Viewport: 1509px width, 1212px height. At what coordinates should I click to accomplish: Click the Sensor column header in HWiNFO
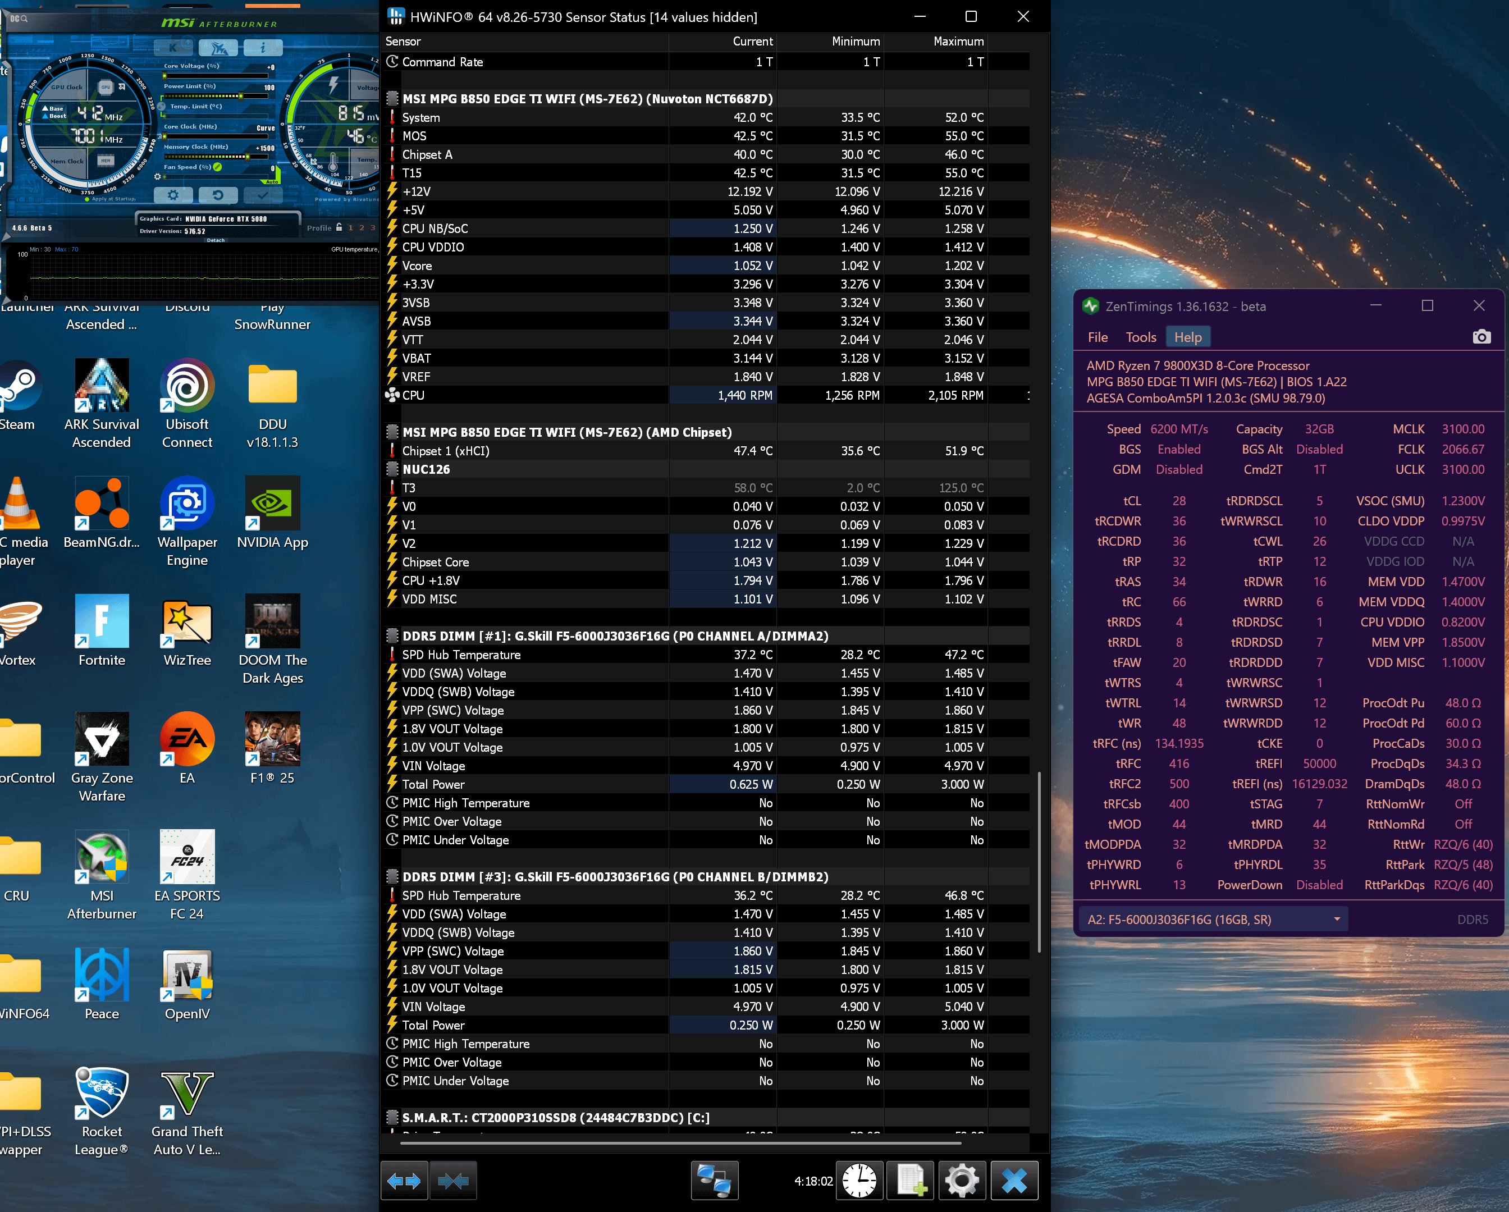tap(525, 42)
